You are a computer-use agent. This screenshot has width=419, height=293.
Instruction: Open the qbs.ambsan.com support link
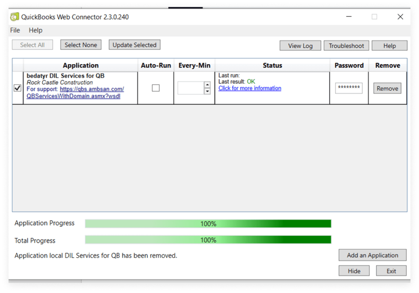point(75,93)
